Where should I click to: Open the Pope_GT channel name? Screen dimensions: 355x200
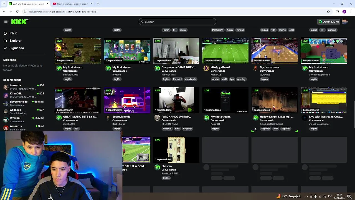click(x=215, y=124)
